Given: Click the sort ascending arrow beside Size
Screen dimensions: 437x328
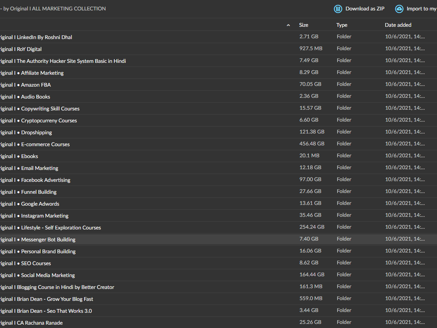Looking at the screenshot, I should (288, 25).
